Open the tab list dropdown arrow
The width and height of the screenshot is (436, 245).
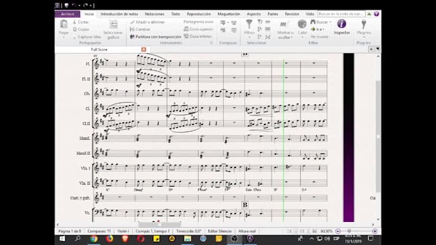click(x=378, y=49)
